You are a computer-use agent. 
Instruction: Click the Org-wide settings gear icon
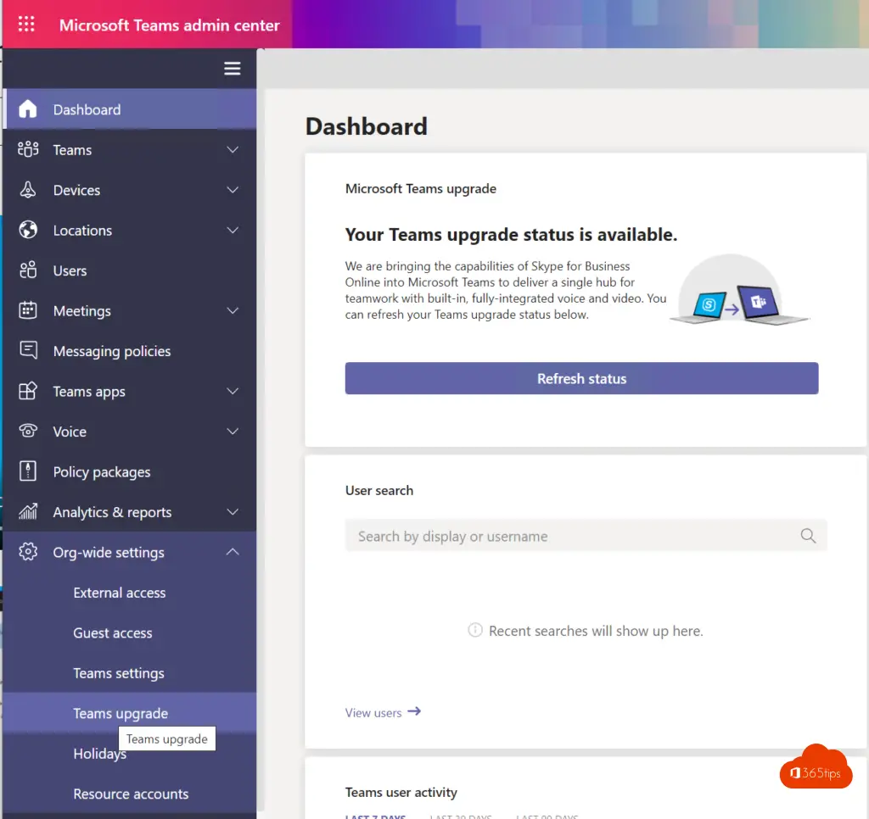[28, 552]
